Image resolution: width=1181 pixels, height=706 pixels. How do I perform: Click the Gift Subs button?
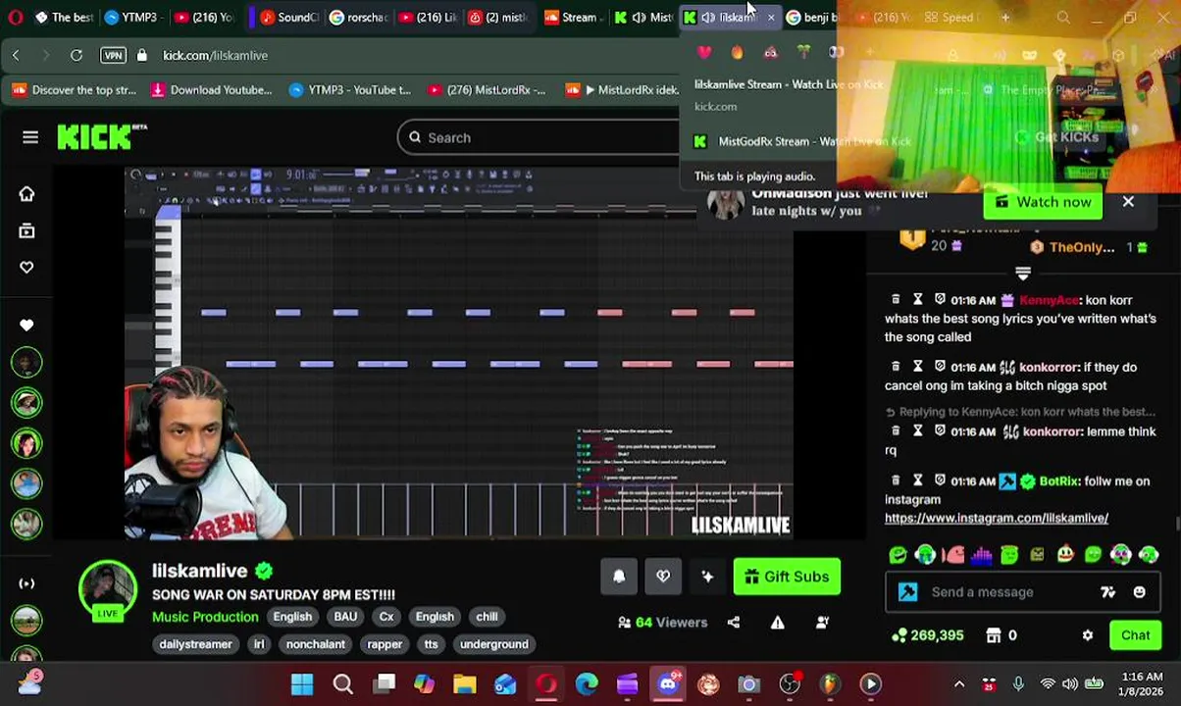(x=787, y=577)
